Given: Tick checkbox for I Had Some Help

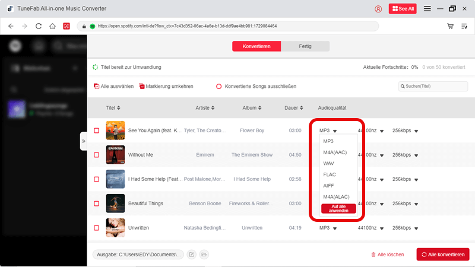Looking at the screenshot, I should (96, 179).
